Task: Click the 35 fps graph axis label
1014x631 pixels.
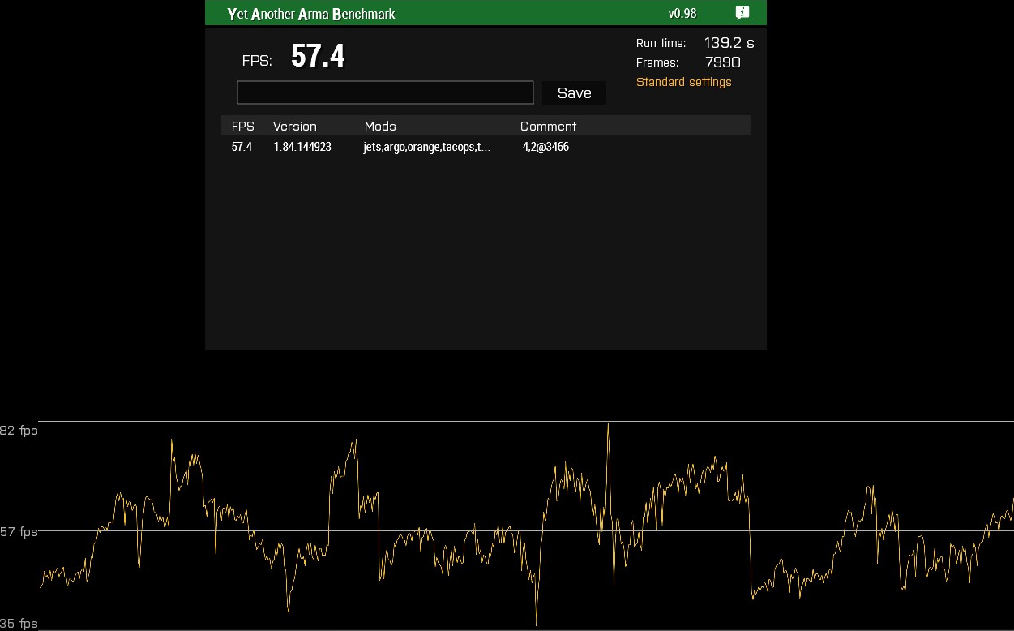Action: pyautogui.click(x=19, y=624)
